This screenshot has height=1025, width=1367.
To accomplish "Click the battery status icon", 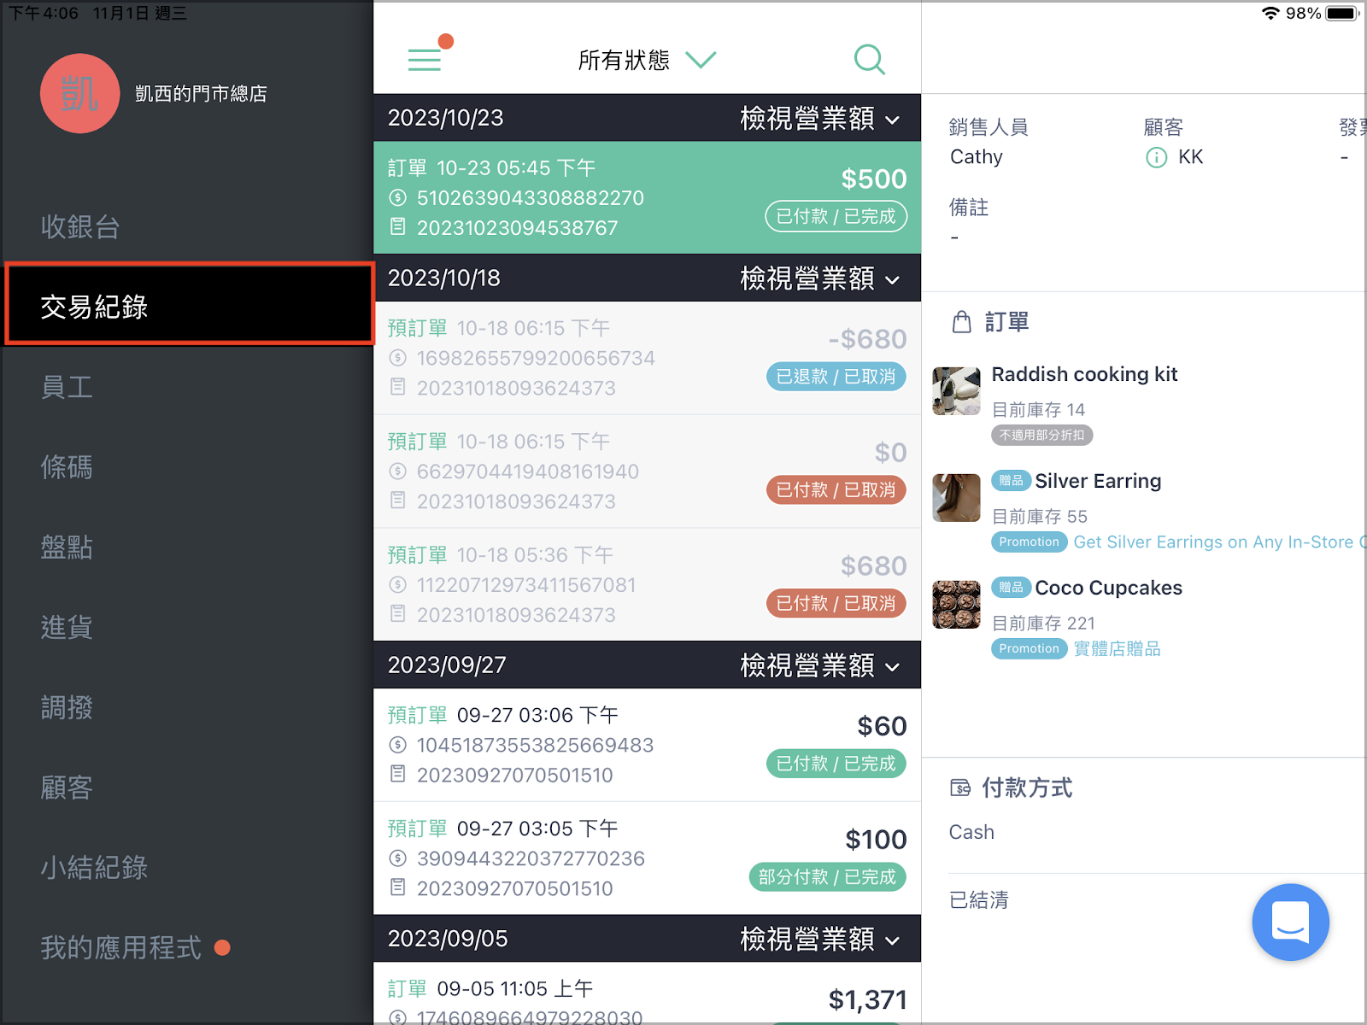I will pos(1342,13).
